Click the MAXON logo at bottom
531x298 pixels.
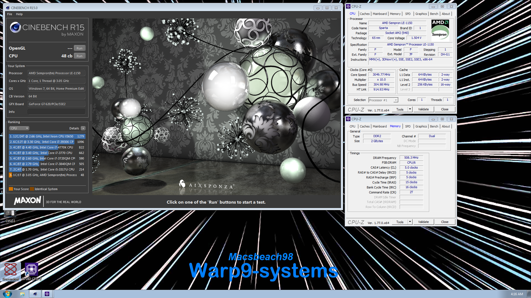point(27,201)
